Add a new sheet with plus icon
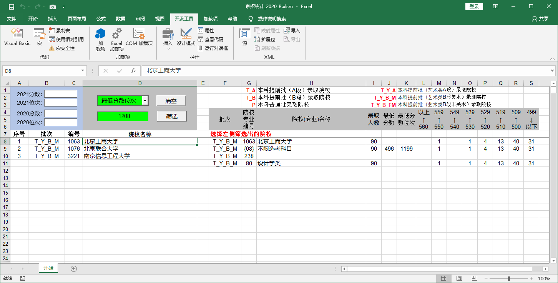This screenshot has height=283, width=558. (x=74, y=269)
